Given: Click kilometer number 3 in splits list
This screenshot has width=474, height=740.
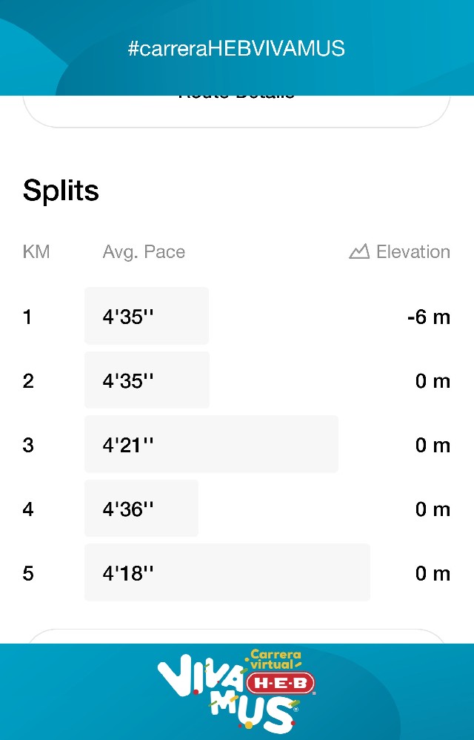Looking at the screenshot, I should (x=28, y=445).
